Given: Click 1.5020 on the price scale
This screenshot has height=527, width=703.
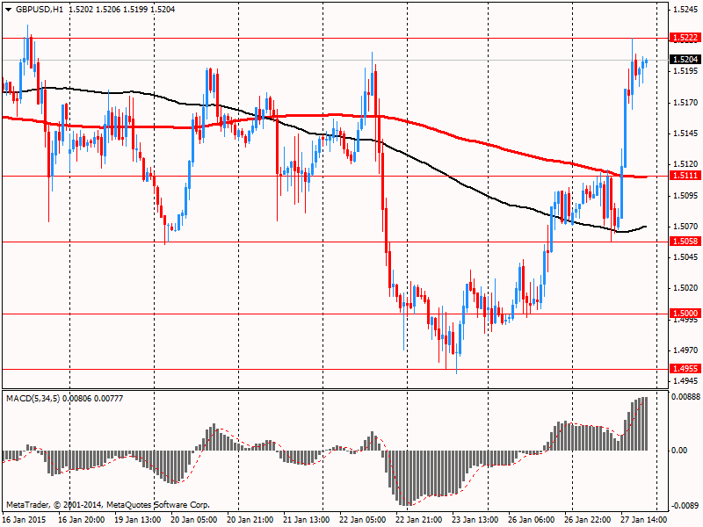Looking at the screenshot, I should (x=685, y=288).
